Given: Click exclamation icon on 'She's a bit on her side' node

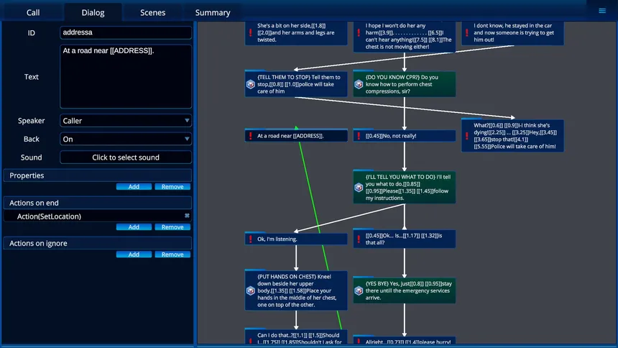Looking at the screenshot, I should point(251,32).
